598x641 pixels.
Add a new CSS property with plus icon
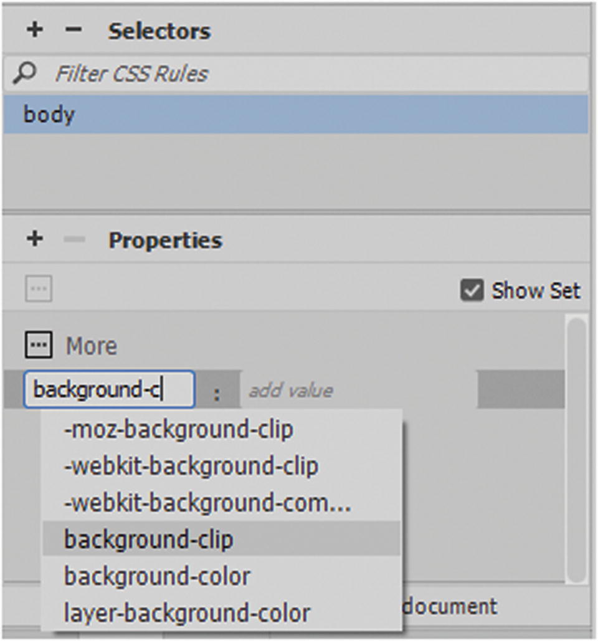point(35,239)
